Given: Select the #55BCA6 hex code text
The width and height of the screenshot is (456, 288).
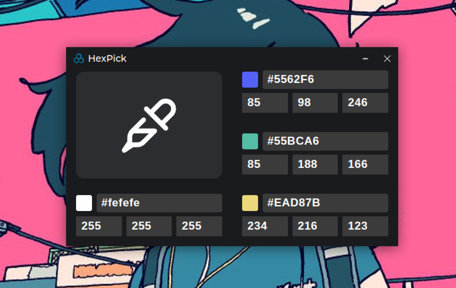Looking at the screenshot, I should [325, 141].
